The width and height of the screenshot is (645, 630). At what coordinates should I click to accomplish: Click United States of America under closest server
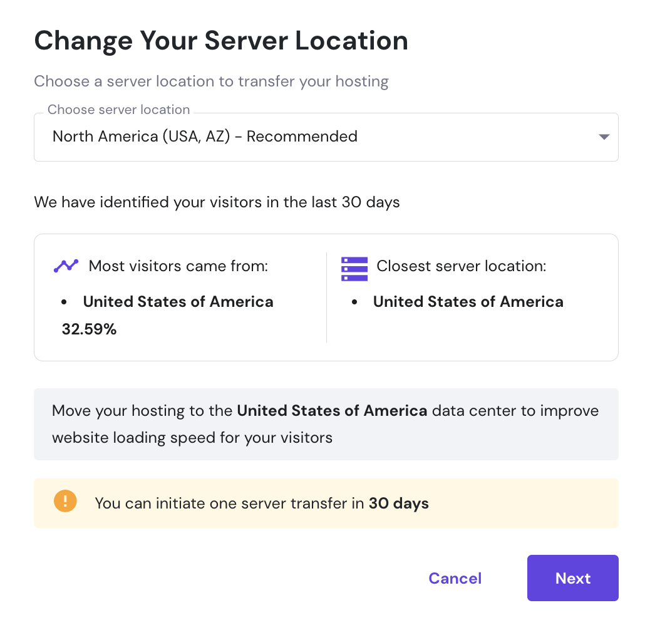pos(468,302)
